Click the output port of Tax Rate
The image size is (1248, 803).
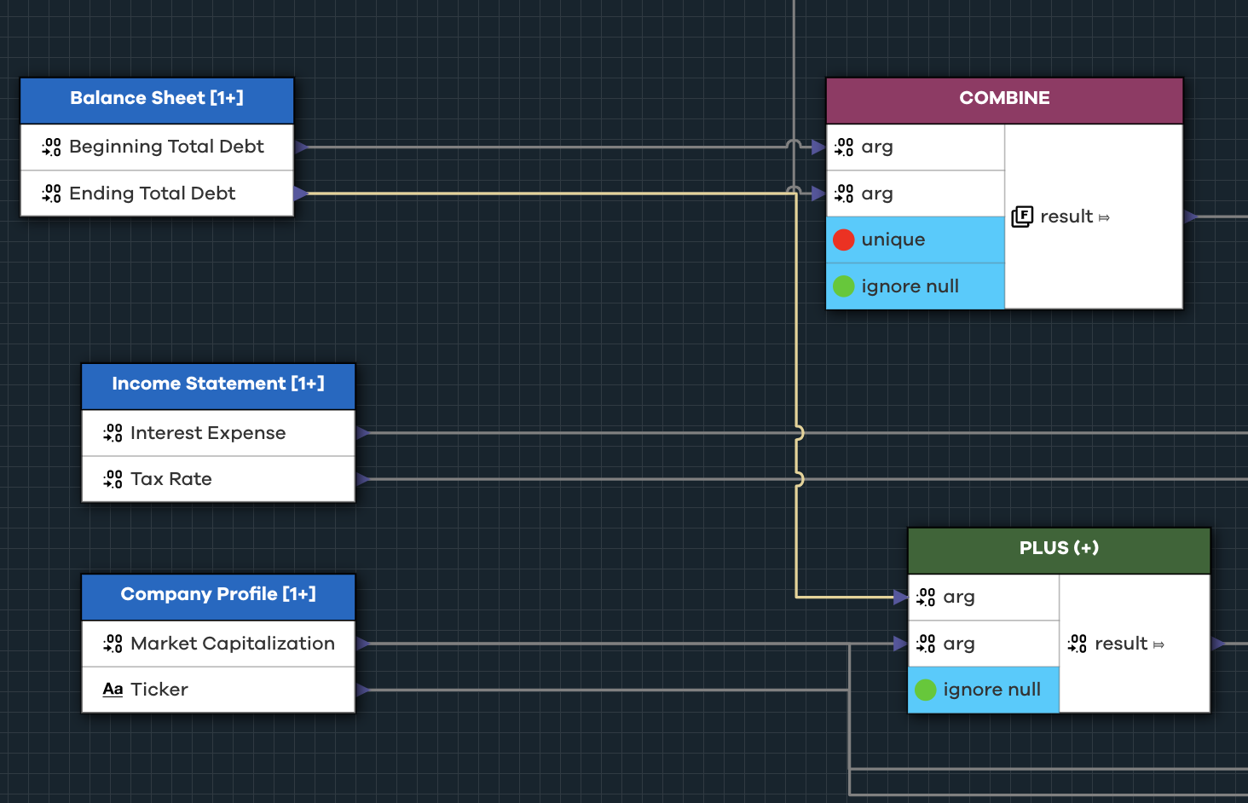[362, 479]
